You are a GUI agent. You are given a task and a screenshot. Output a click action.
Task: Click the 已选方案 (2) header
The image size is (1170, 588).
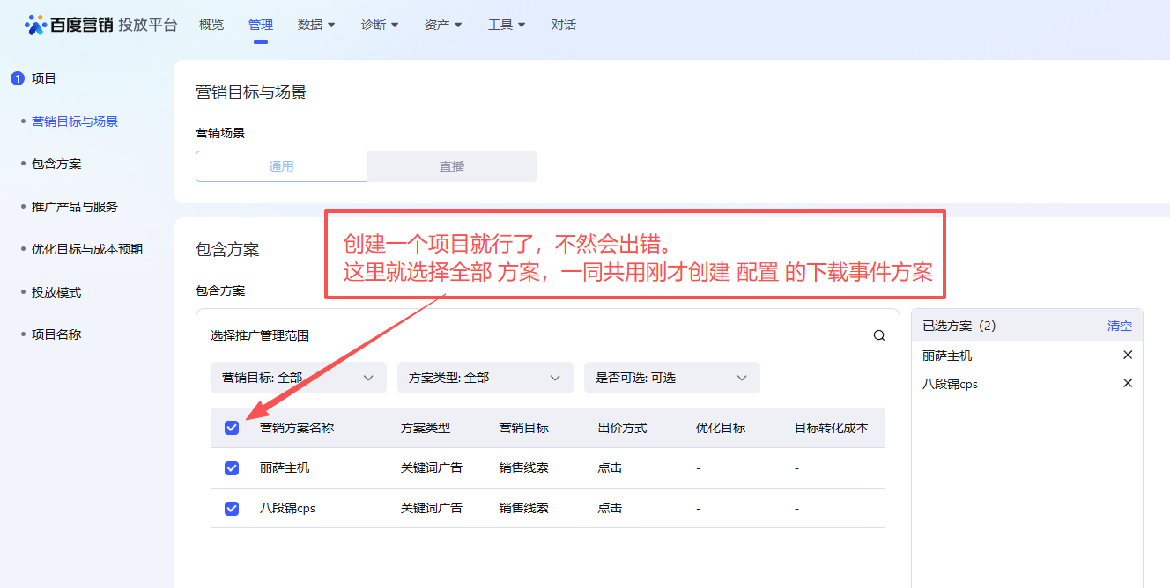959,326
